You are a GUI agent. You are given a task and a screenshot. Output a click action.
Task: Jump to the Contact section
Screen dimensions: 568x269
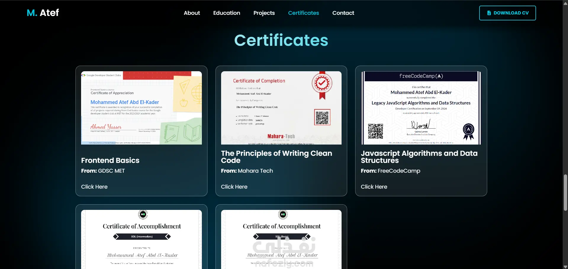point(343,13)
